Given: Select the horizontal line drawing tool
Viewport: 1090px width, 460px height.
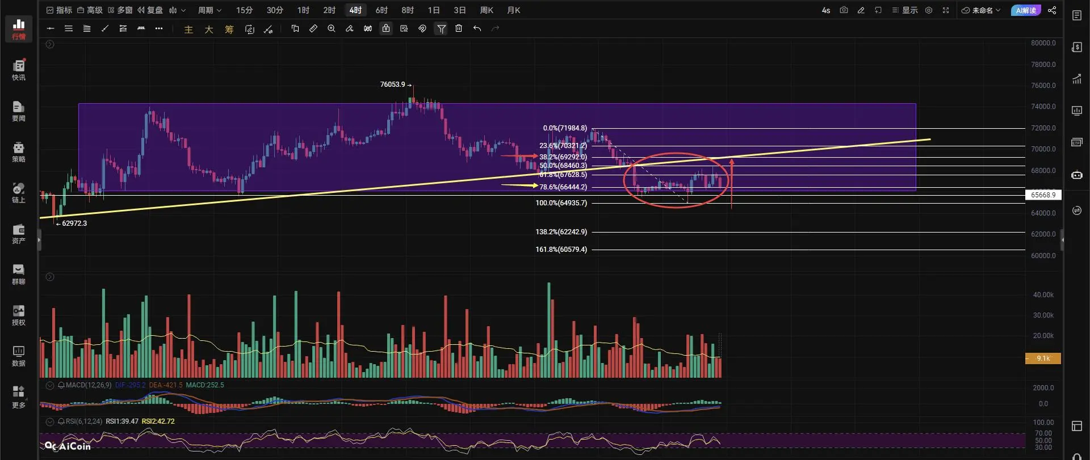Looking at the screenshot, I should [51, 28].
